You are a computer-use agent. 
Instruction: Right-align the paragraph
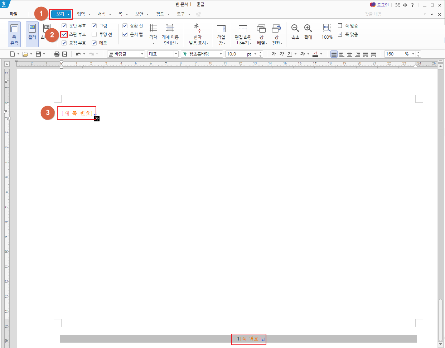click(x=358, y=54)
